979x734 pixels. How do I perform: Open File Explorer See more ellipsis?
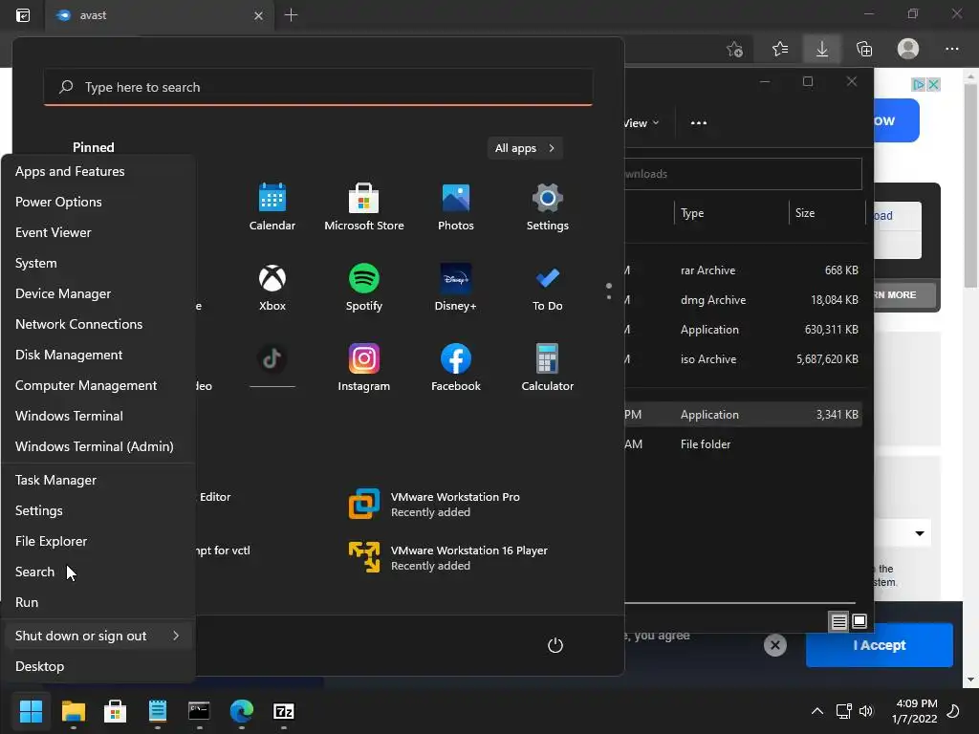pyautogui.click(x=699, y=123)
